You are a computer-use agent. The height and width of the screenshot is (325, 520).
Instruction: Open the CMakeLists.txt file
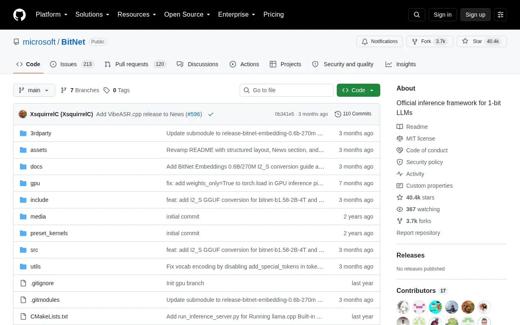tap(49, 316)
